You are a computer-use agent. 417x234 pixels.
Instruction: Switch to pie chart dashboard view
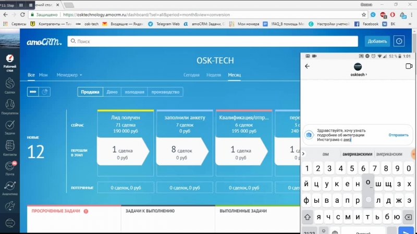(45, 92)
